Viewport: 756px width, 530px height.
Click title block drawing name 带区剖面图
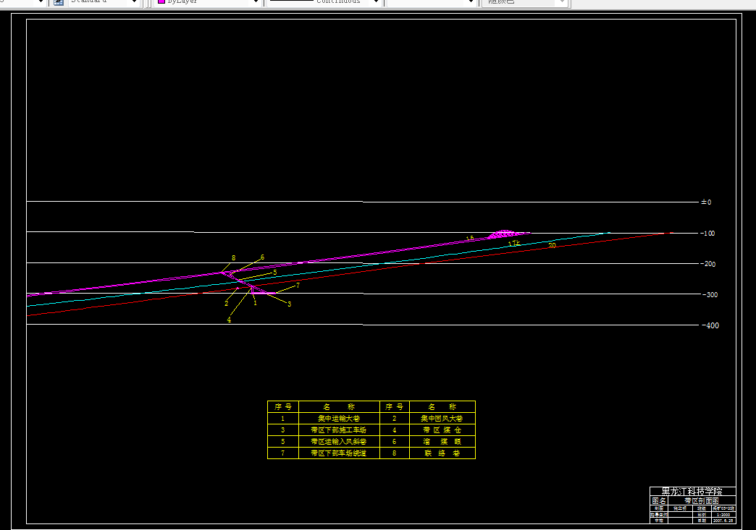click(702, 500)
